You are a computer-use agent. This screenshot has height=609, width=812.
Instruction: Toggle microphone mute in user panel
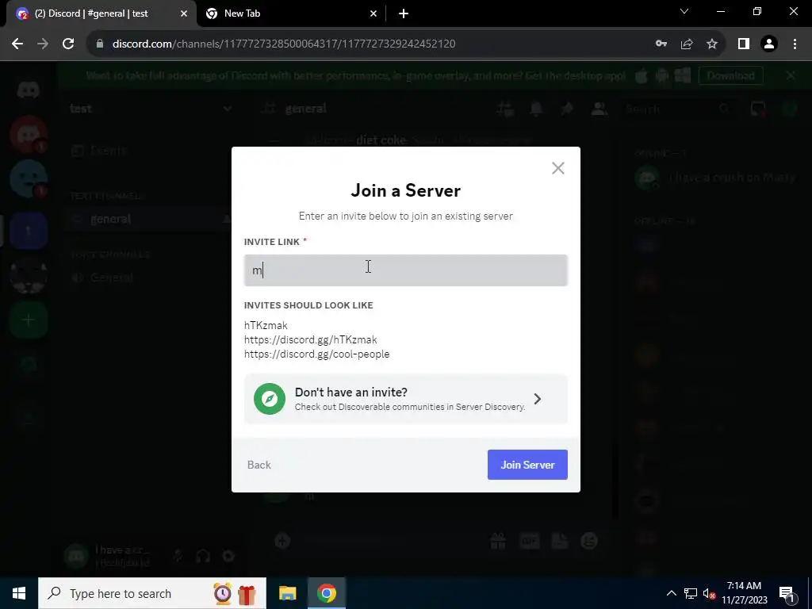(x=178, y=556)
